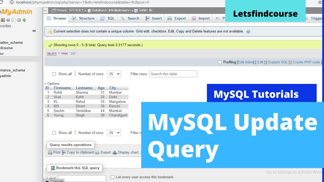Click the Create PHP code link
The image size is (324, 182).
coord(306,62)
